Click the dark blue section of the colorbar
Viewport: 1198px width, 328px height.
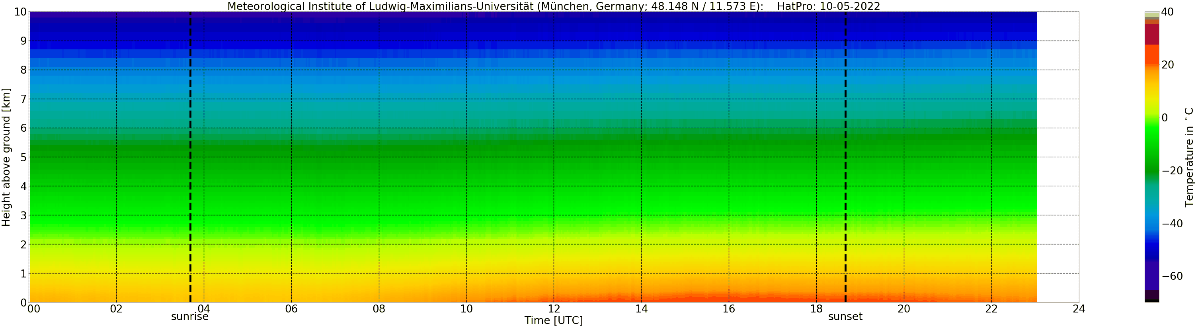(x=1151, y=251)
